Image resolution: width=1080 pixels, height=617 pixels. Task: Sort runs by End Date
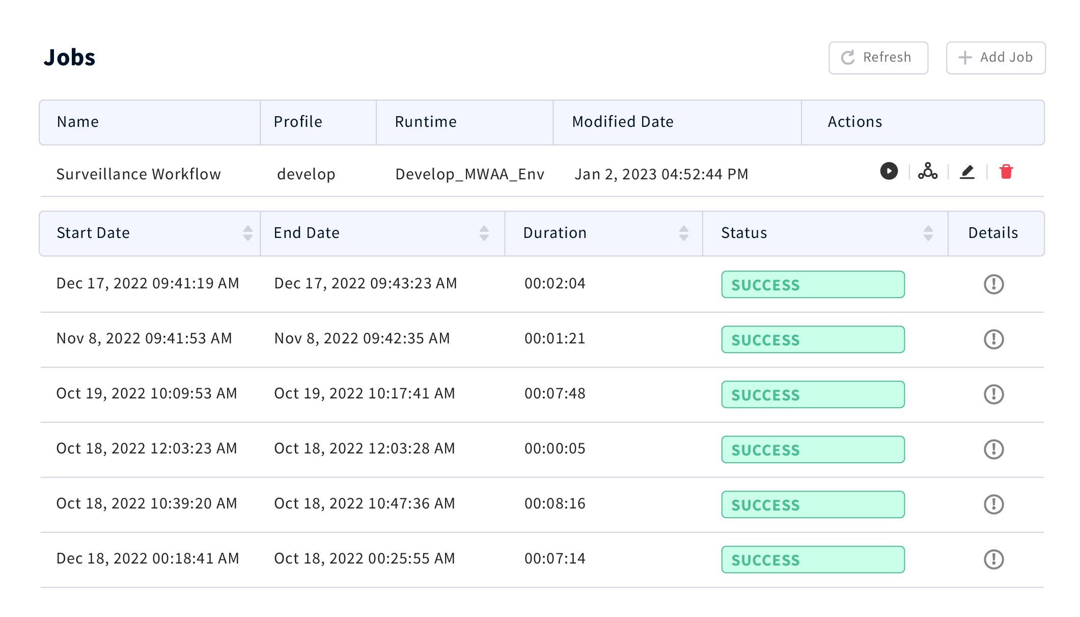point(484,233)
